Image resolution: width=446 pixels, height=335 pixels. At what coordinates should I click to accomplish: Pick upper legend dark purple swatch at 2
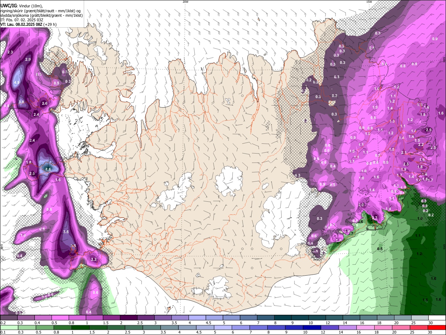tap(128, 318)
